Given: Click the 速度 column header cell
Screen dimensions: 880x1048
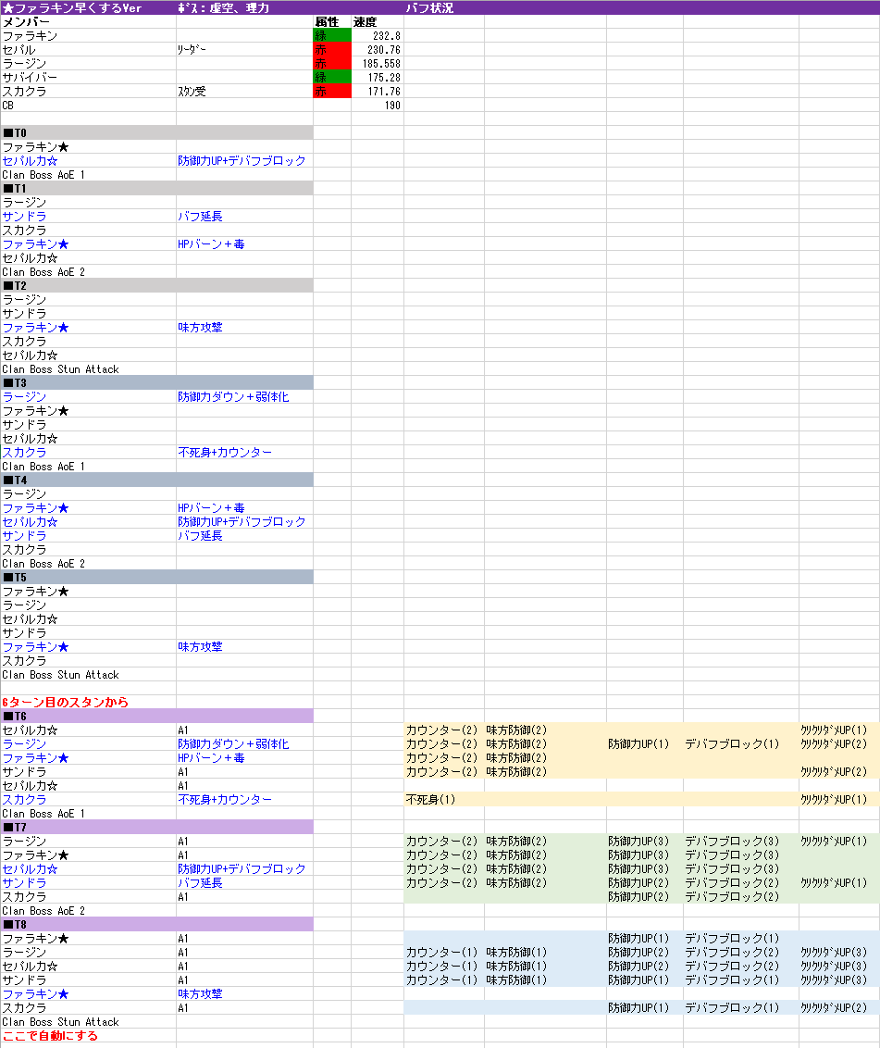Looking at the screenshot, I should tap(367, 21).
